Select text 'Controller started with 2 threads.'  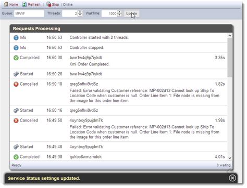[x=99, y=37]
